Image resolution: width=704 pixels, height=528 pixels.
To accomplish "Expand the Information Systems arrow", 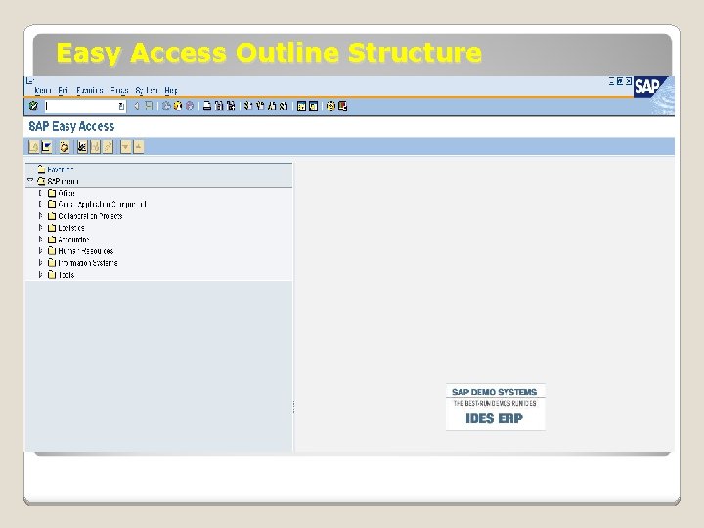I will (40, 263).
